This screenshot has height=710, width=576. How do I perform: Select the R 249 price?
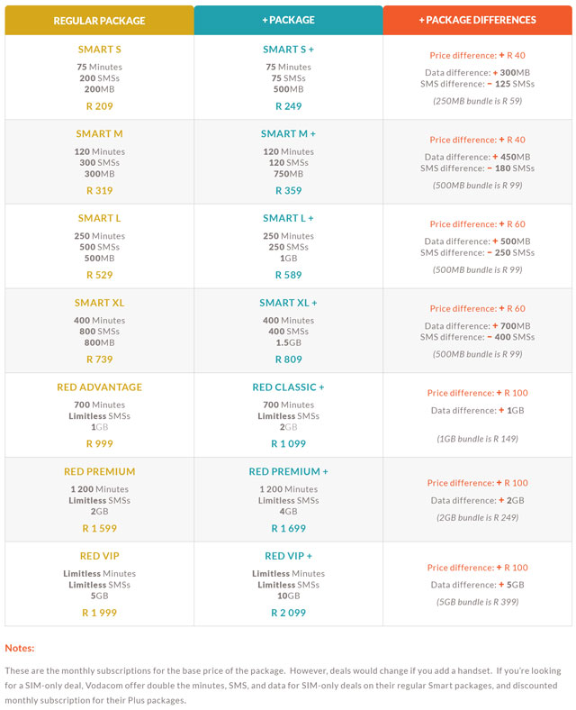tap(288, 106)
